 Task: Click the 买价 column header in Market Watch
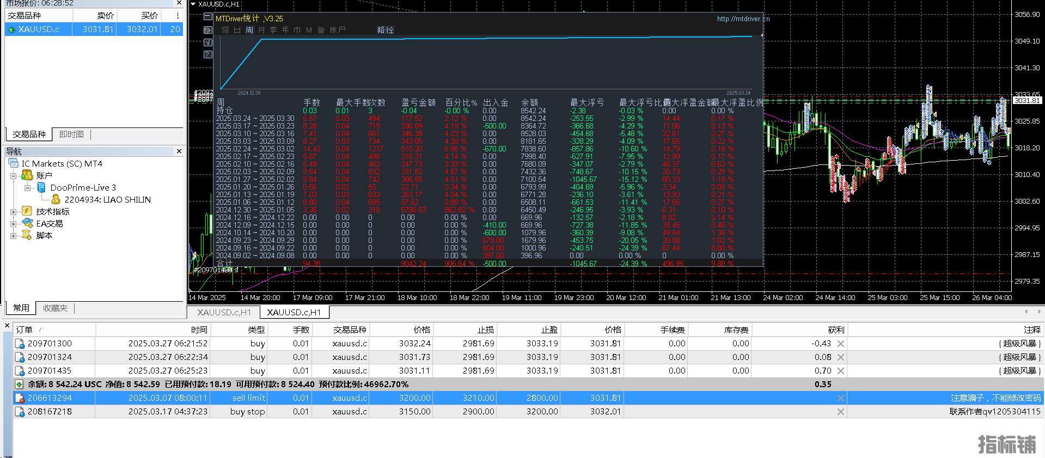pyautogui.click(x=139, y=16)
